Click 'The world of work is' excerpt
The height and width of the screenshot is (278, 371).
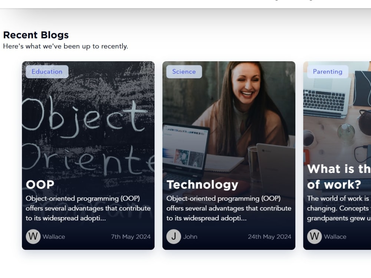(339, 208)
